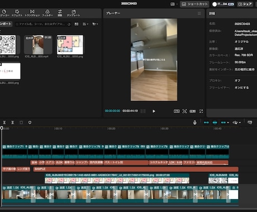Select compound clip 複合クリップ12 on timeline
The width and height of the screenshot is (257, 212).
[217, 152]
